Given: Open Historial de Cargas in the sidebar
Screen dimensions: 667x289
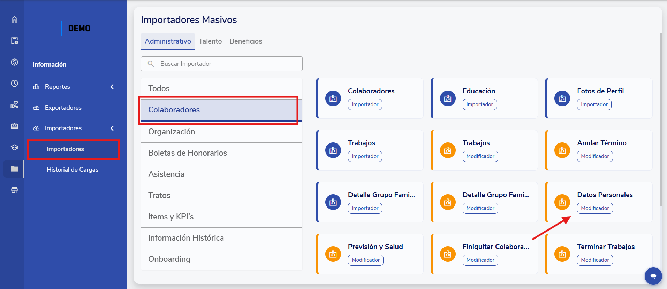Looking at the screenshot, I should click(x=73, y=170).
